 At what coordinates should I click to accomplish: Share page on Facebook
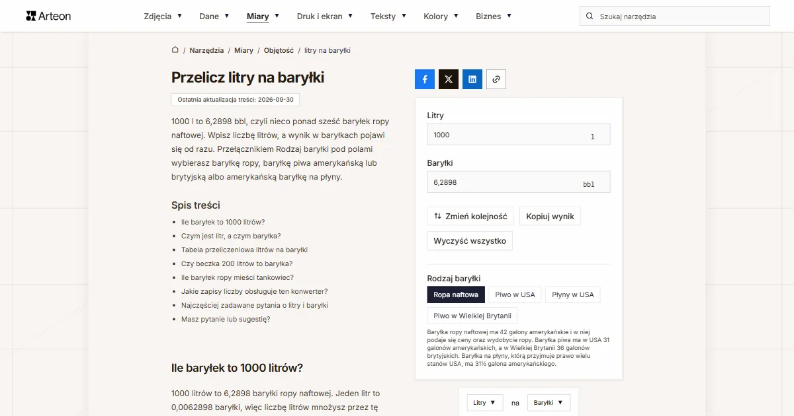(x=425, y=79)
